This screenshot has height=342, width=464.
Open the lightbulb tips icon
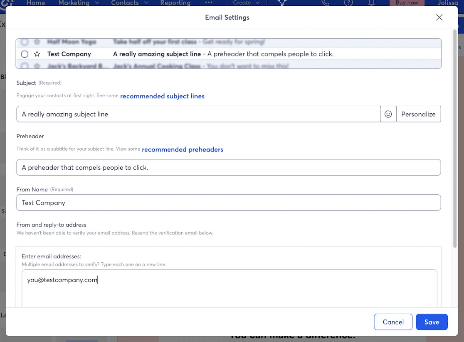[282, 3]
